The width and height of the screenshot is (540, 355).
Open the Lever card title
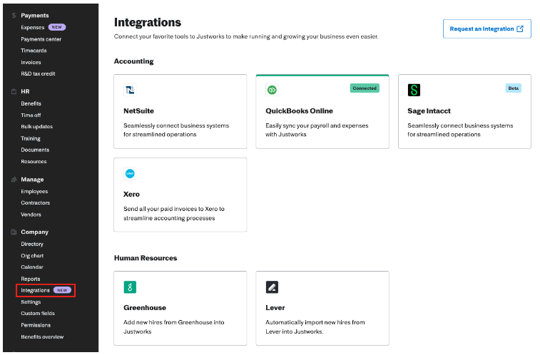point(275,307)
